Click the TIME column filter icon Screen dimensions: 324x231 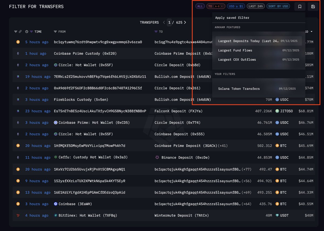pyautogui.click(x=31, y=32)
